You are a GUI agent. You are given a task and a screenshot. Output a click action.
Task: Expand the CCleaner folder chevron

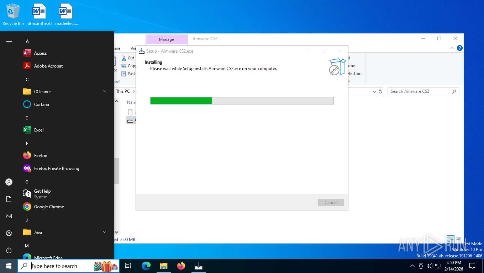point(105,92)
